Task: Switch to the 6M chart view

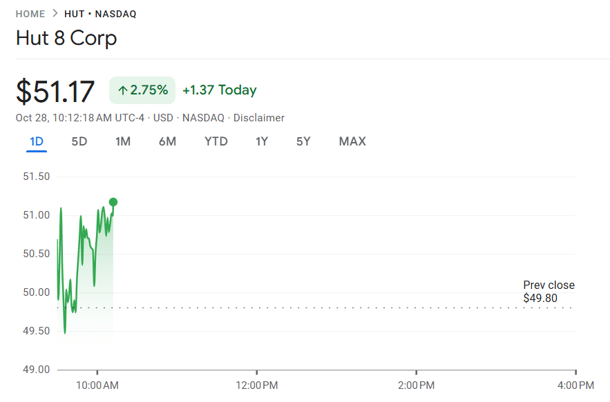Action: click(168, 141)
